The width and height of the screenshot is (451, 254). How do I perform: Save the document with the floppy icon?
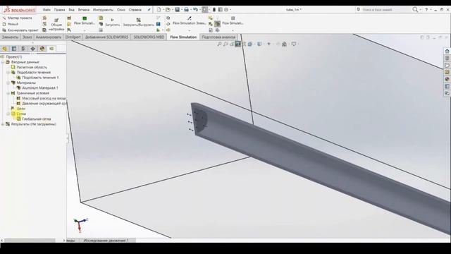click(x=177, y=10)
